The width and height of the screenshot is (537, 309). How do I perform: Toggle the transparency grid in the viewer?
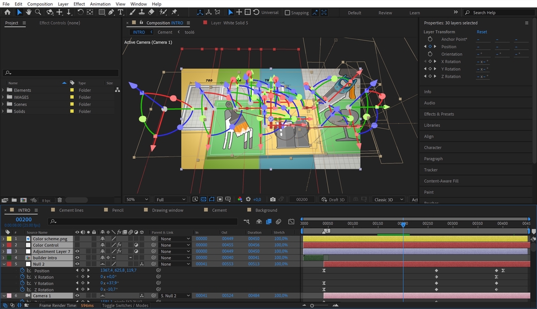pos(204,199)
